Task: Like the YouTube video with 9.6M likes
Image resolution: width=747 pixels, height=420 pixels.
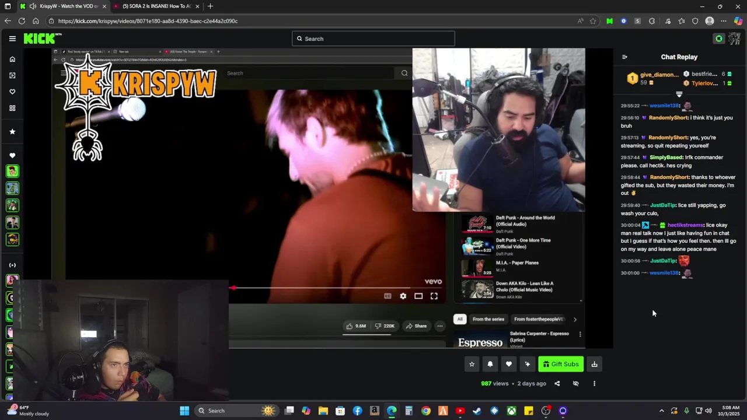Action: [x=356, y=326]
